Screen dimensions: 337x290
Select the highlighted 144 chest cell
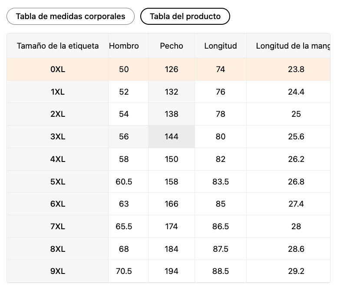pos(172,136)
